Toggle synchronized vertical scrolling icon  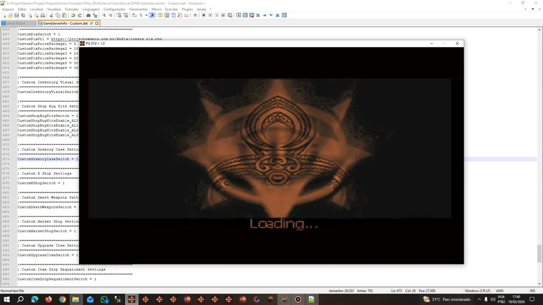click(119, 15)
